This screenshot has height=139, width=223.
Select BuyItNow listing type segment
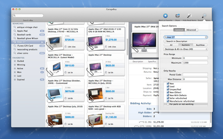200,45
